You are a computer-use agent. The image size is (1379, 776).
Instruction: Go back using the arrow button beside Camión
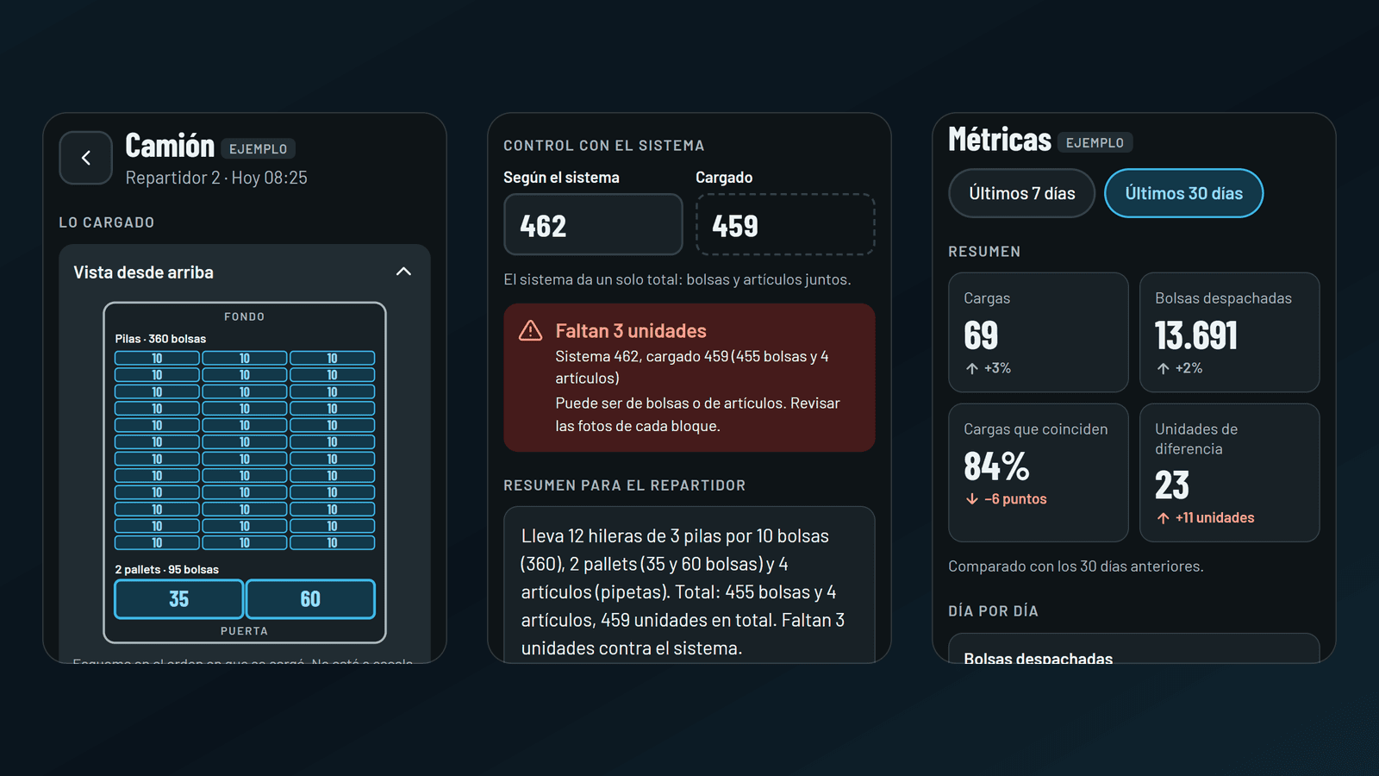86,158
